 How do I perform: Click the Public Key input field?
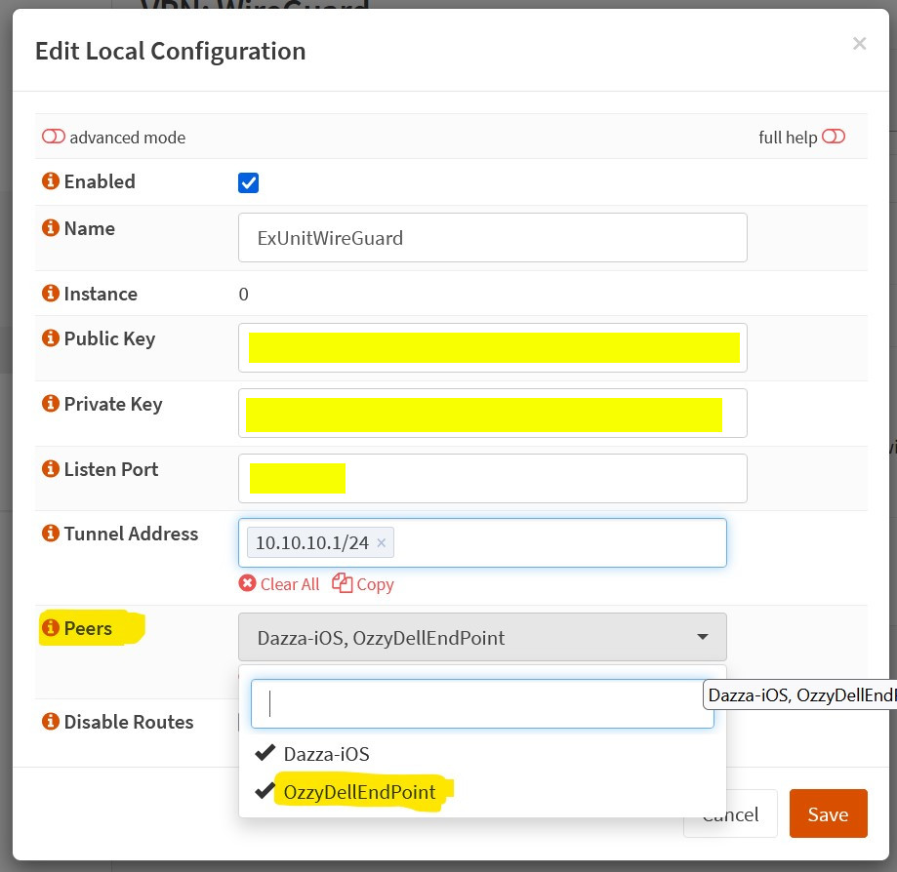493,347
